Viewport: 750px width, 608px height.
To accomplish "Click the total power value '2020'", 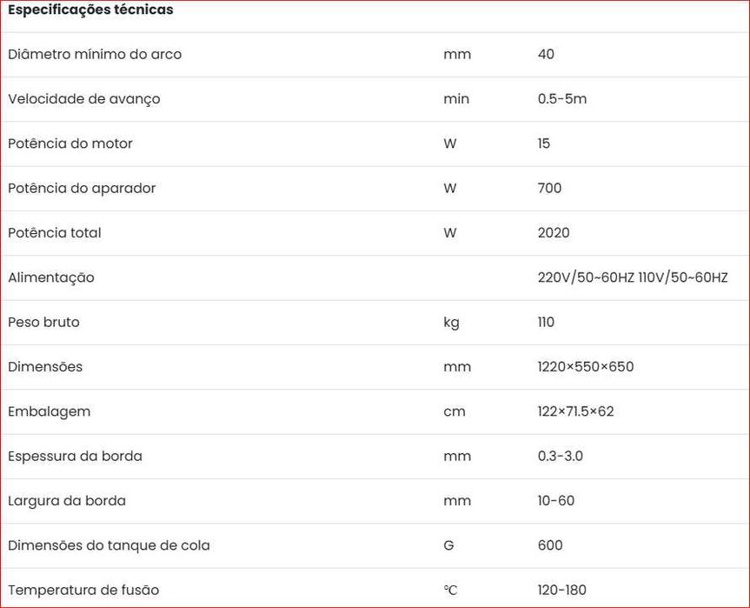I will [554, 233].
